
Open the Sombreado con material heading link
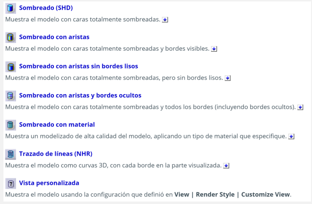tap(56, 125)
